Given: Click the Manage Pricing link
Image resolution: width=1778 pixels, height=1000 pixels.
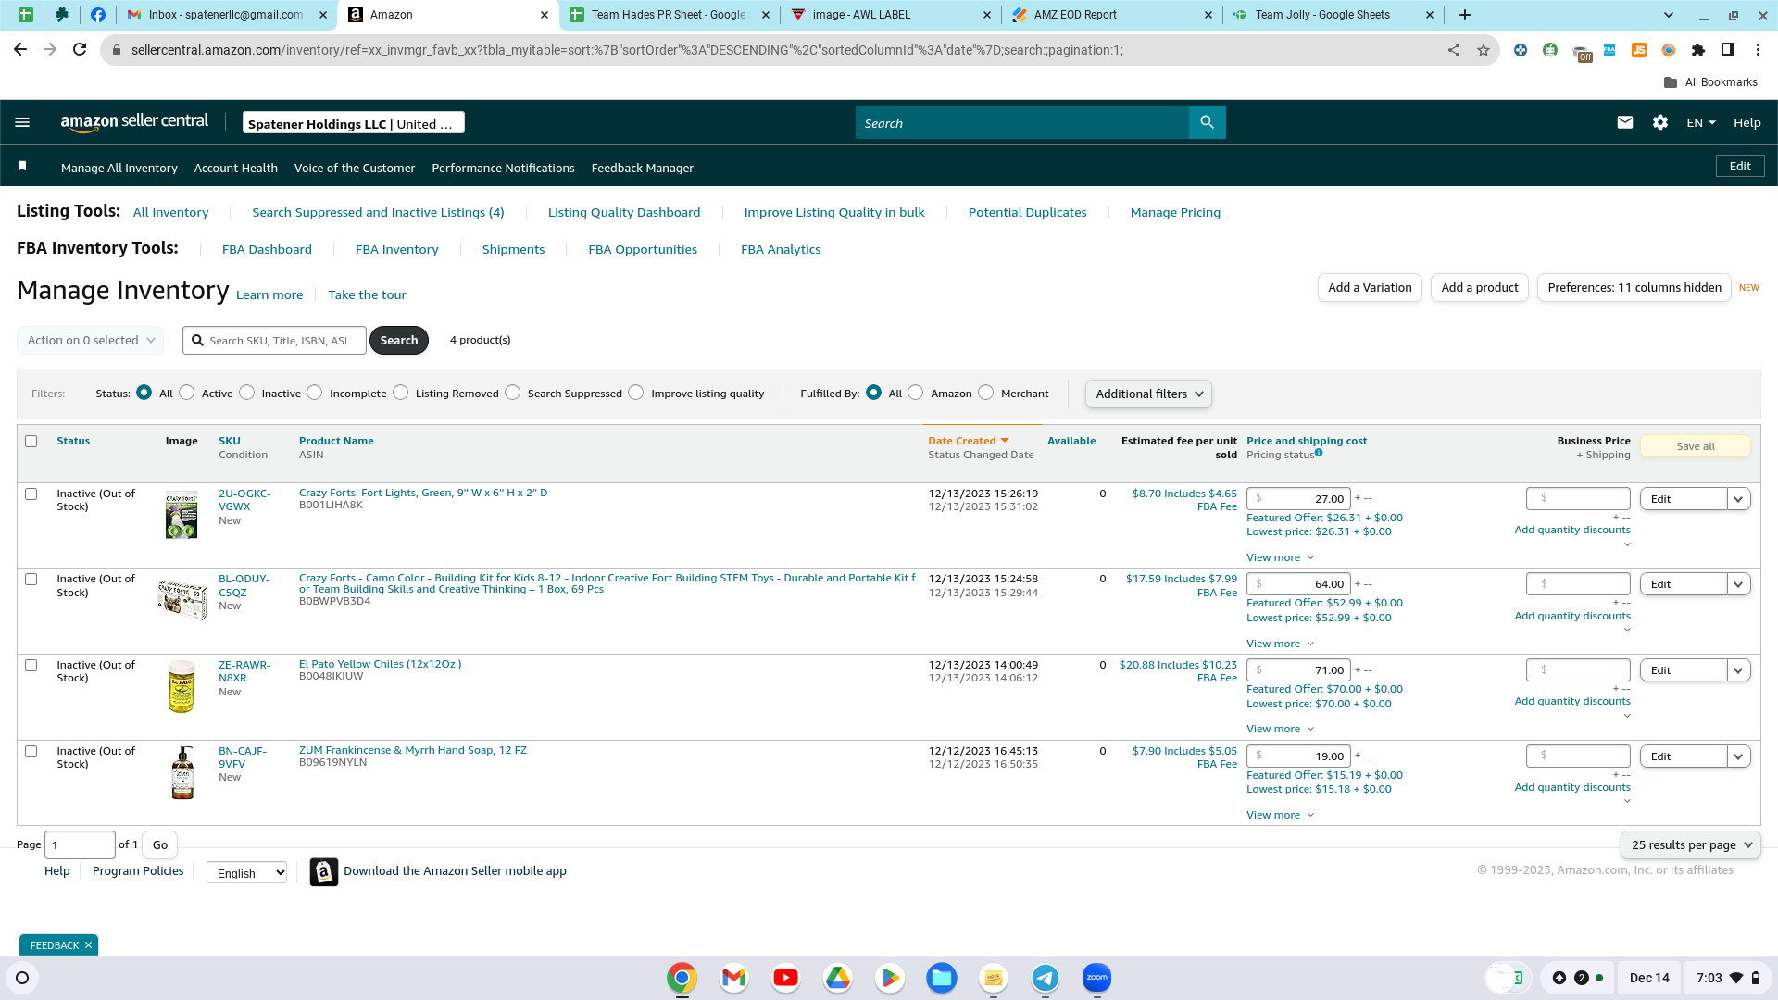Looking at the screenshot, I should pyautogui.click(x=1175, y=213).
